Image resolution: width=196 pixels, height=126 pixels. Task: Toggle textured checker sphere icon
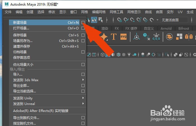tap(124, 55)
